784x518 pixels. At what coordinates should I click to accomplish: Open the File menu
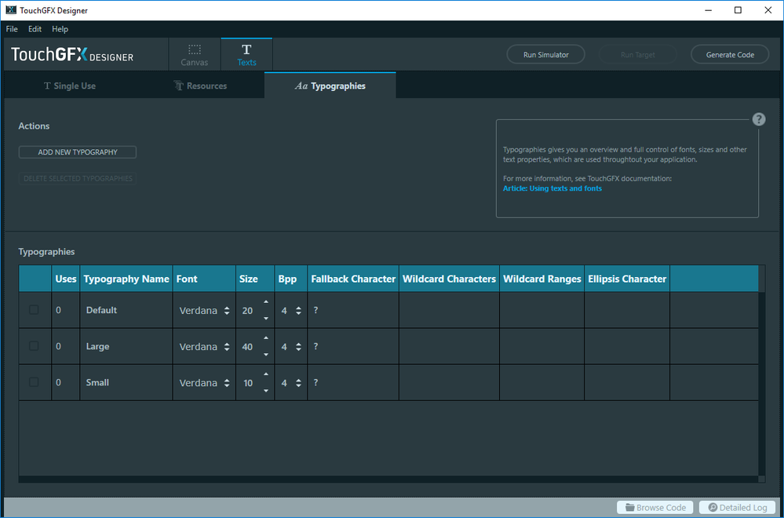(12, 29)
